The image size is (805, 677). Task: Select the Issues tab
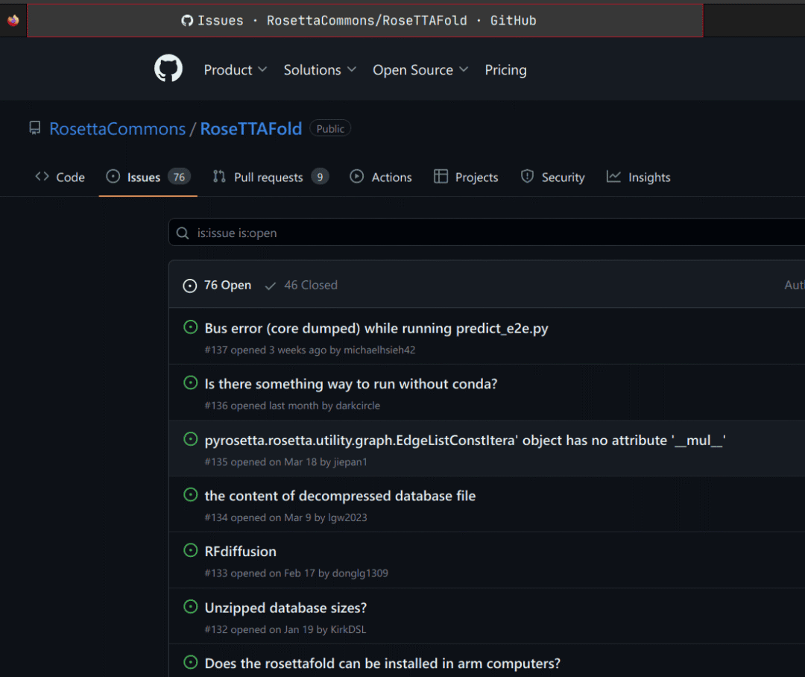click(x=148, y=177)
